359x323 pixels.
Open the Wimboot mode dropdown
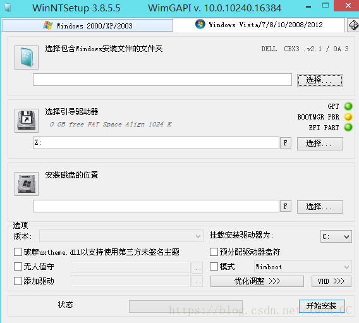click(x=303, y=267)
